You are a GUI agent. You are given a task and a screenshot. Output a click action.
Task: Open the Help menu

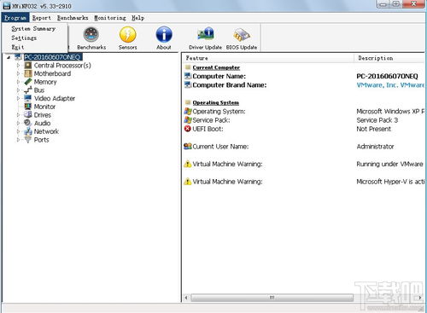[137, 18]
